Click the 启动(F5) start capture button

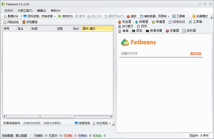[65, 16]
